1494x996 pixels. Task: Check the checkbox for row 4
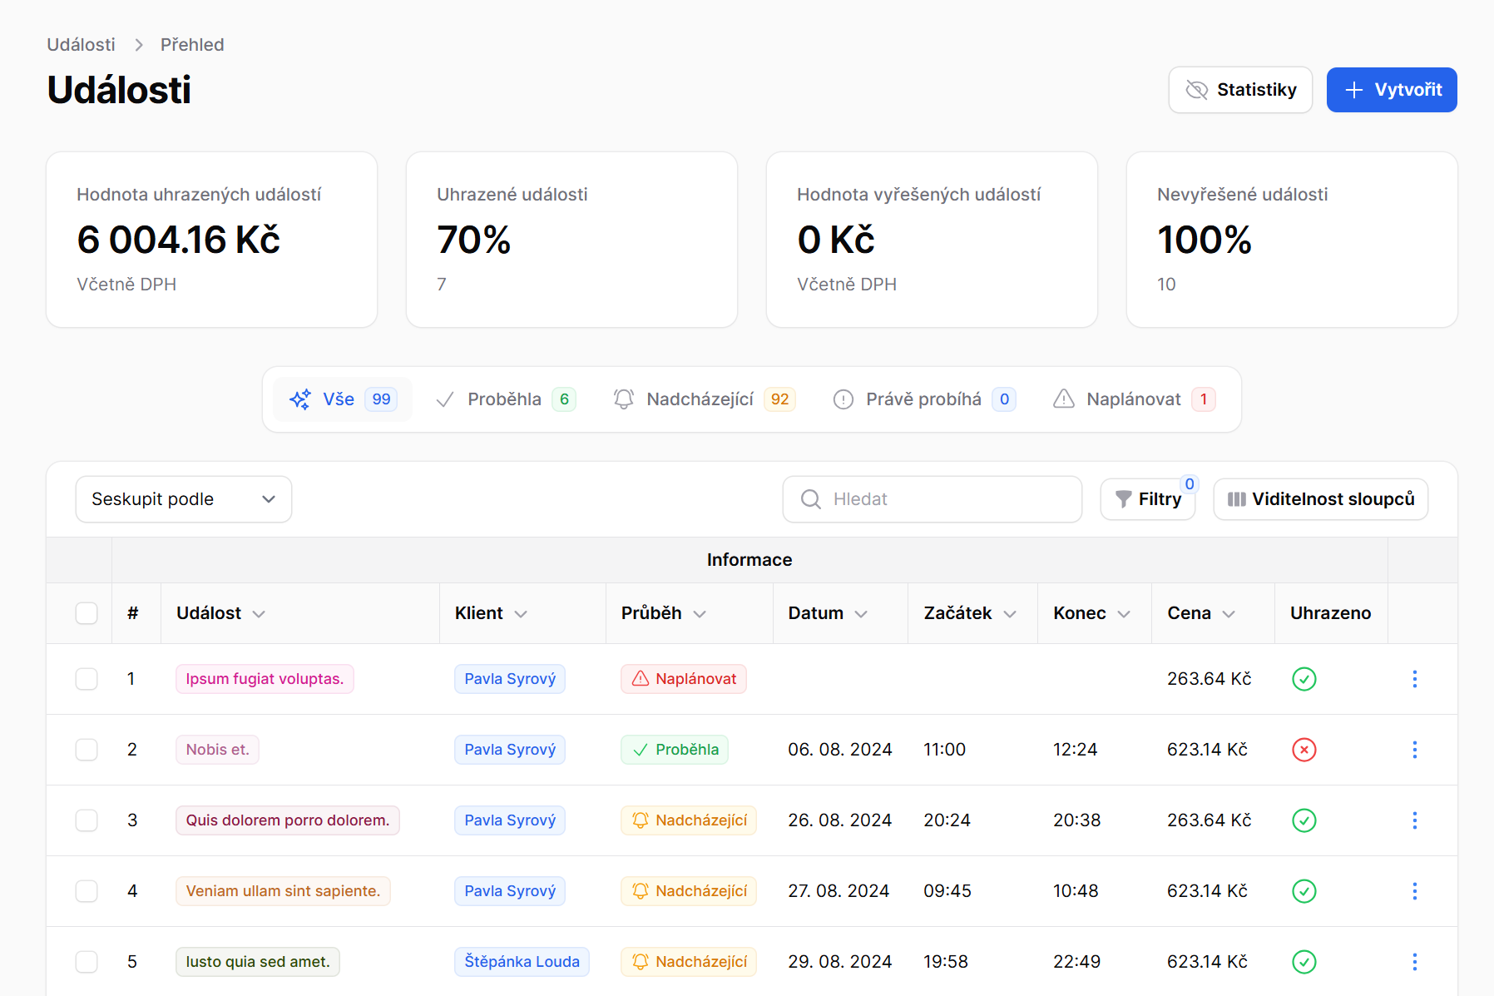pos(87,891)
